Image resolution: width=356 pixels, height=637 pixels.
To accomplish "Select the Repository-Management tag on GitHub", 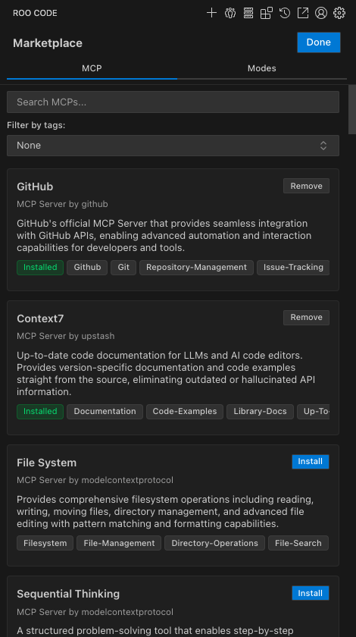I will click(196, 267).
